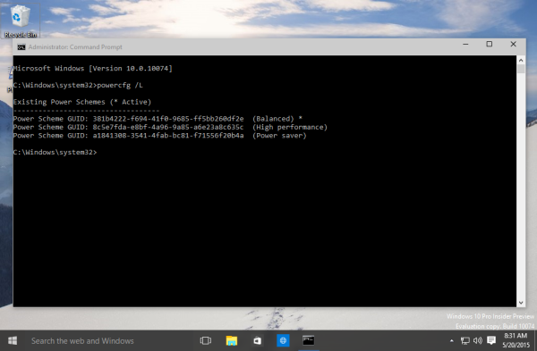This screenshot has height=351, width=537.
Task: Click the Command Prompt scrollbar thumb
Action: (x=521, y=69)
